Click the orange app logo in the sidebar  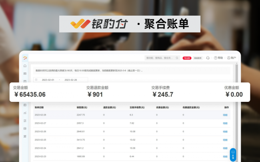(x=25, y=58)
